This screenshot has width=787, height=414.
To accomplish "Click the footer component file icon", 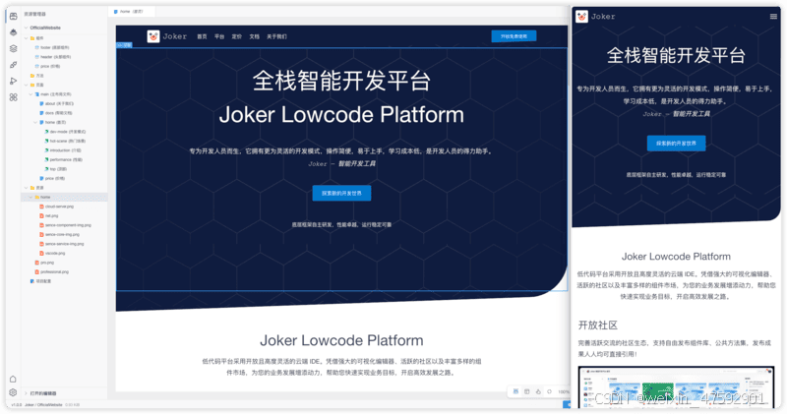I will coord(36,47).
